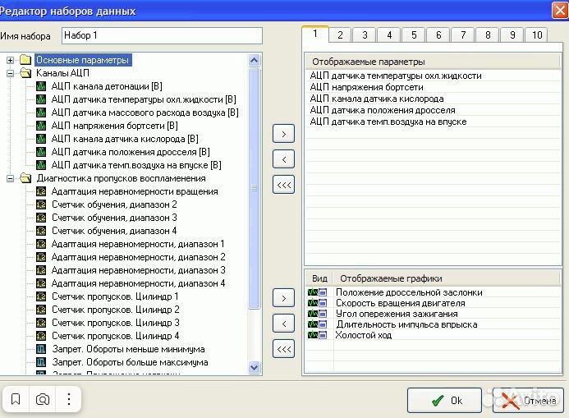The image size is (569, 418).
Task: Collapse Диагностика пропусков воспламенения tree node
Action: (10, 178)
